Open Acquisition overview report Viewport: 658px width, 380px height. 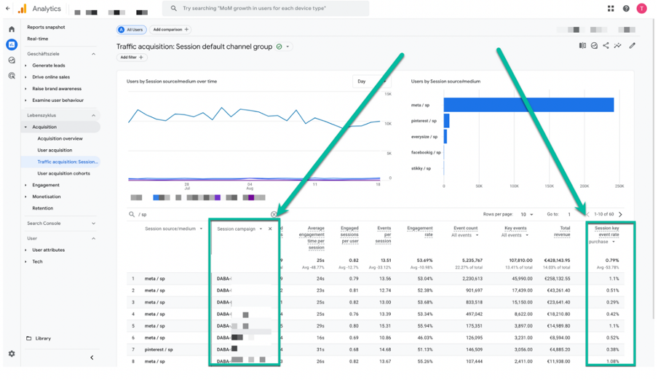[x=60, y=138]
